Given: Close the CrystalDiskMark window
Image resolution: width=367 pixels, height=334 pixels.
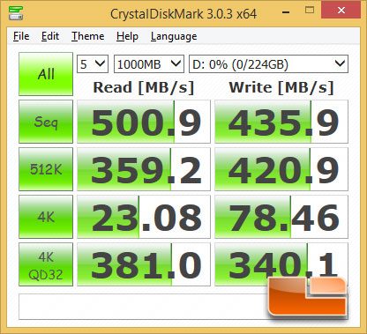Looking at the screenshot, I should (x=341, y=10).
